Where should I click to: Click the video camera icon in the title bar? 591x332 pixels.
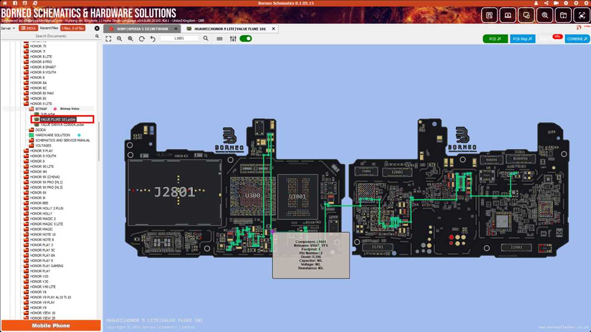[x=556, y=3]
